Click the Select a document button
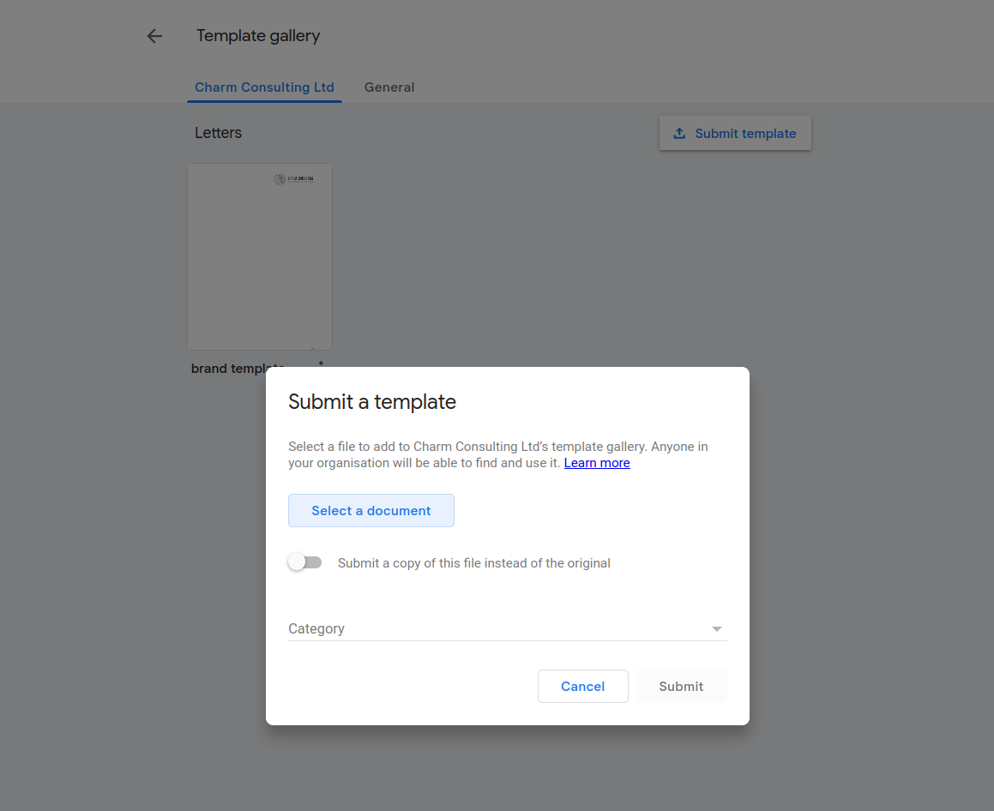Viewport: 994px width, 811px height. coord(370,511)
